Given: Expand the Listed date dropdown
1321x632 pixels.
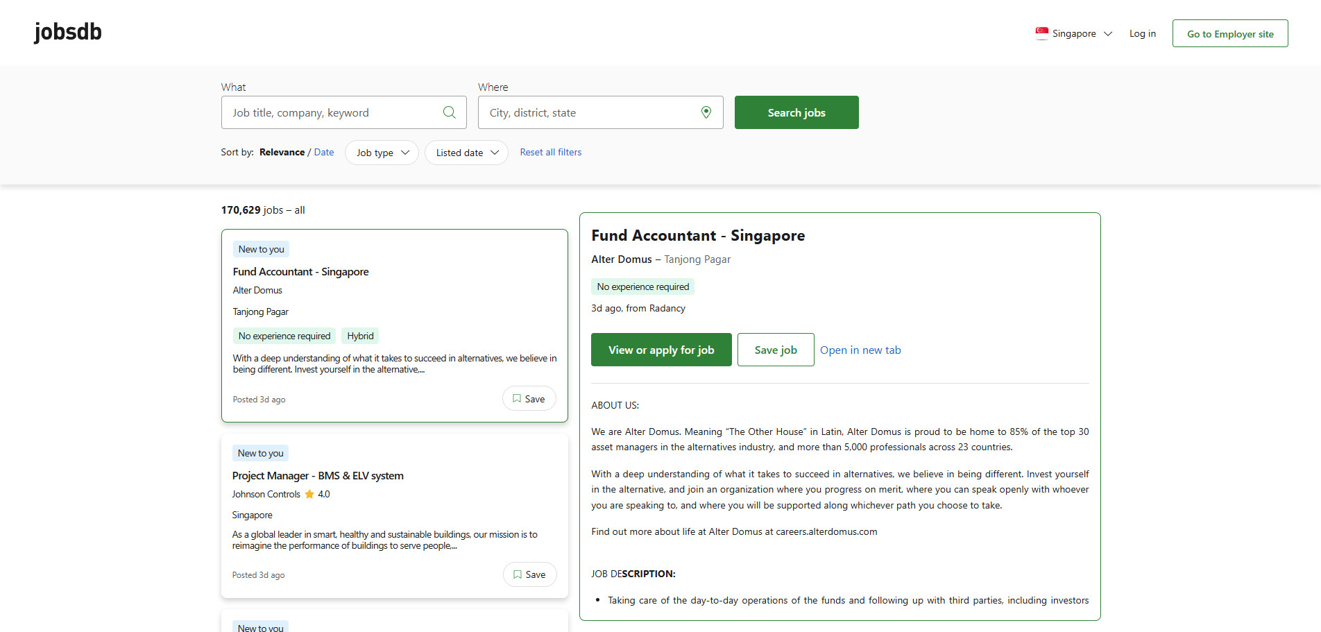Looking at the screenshot, I should [x=466, y=153].
